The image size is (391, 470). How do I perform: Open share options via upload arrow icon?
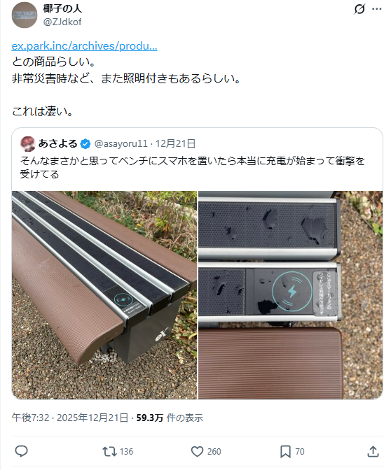[x=373, y=451]
